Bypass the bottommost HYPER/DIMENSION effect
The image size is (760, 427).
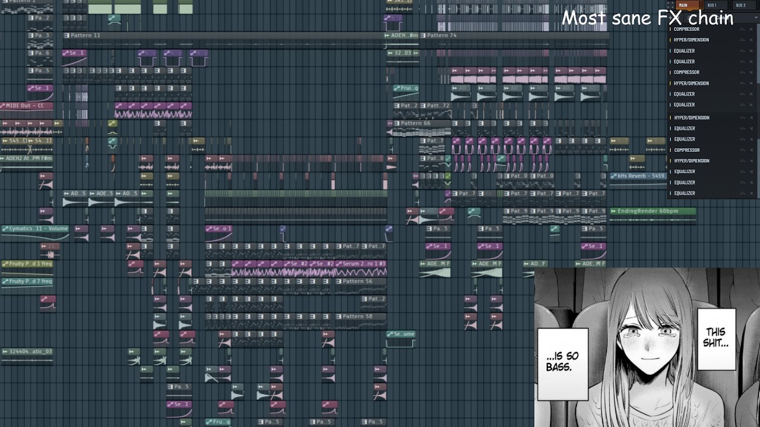[x=742, y=161]
